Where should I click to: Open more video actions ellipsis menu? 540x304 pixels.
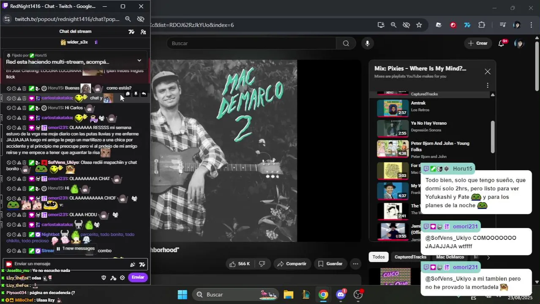[356, 264]
